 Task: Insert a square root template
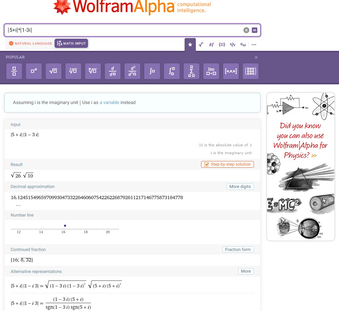(x=54, y=71)
